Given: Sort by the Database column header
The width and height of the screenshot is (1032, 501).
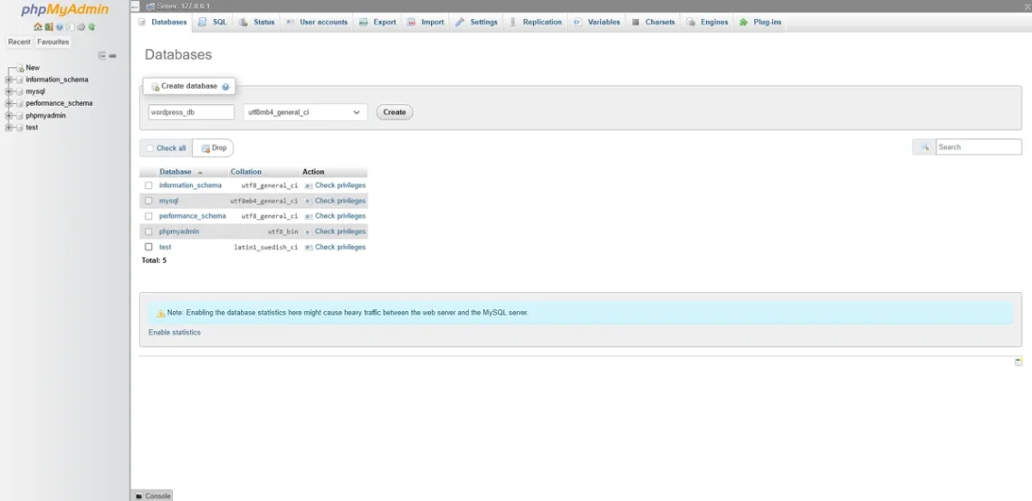Looking at the screenshot, I should (x=175, y=172).
